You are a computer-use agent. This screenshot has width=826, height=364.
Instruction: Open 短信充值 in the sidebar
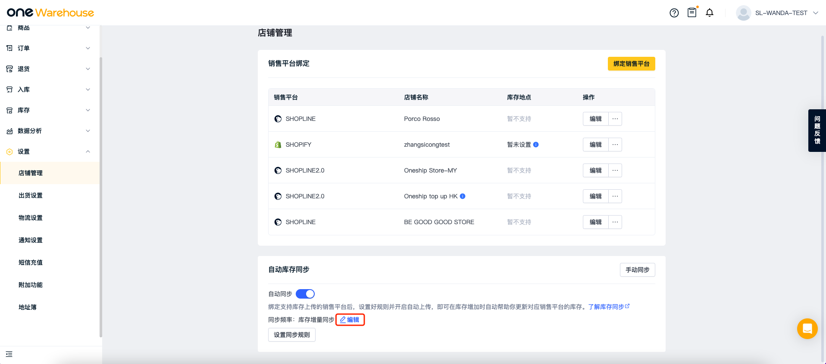point(50,262)
